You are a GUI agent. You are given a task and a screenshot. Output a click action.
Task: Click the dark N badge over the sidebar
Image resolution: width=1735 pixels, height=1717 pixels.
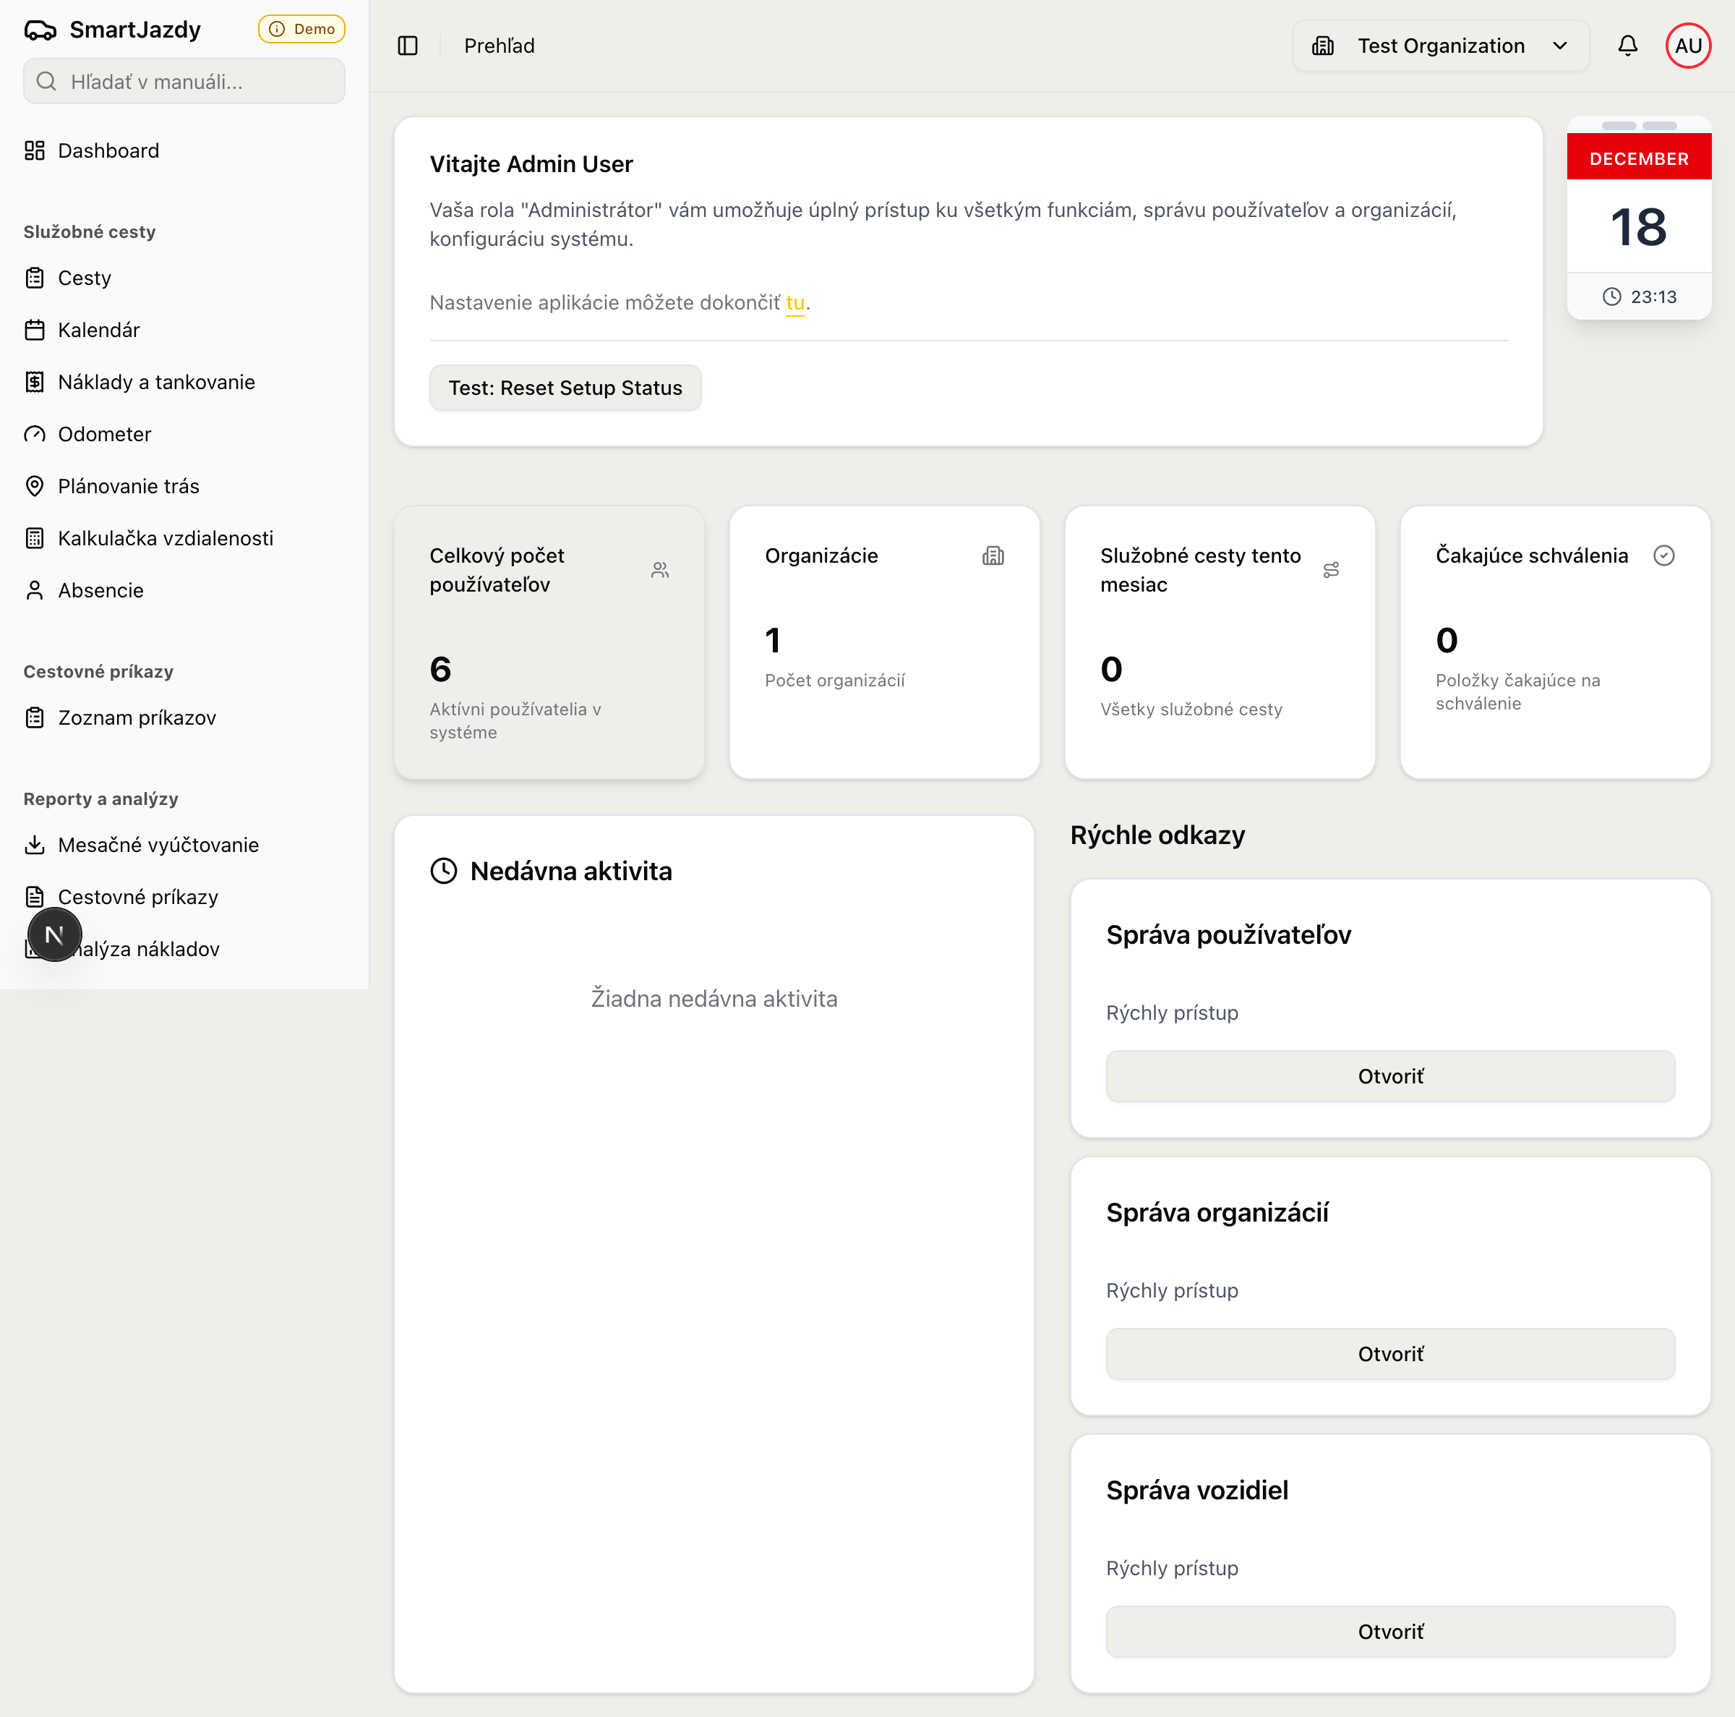pyautogui.click(x=54, y=934)
